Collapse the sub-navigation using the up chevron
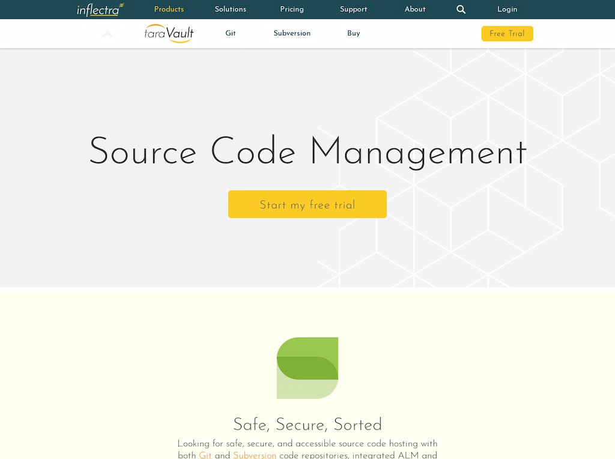The height and width of the screenshot is (459, 615). pos(108,34)
